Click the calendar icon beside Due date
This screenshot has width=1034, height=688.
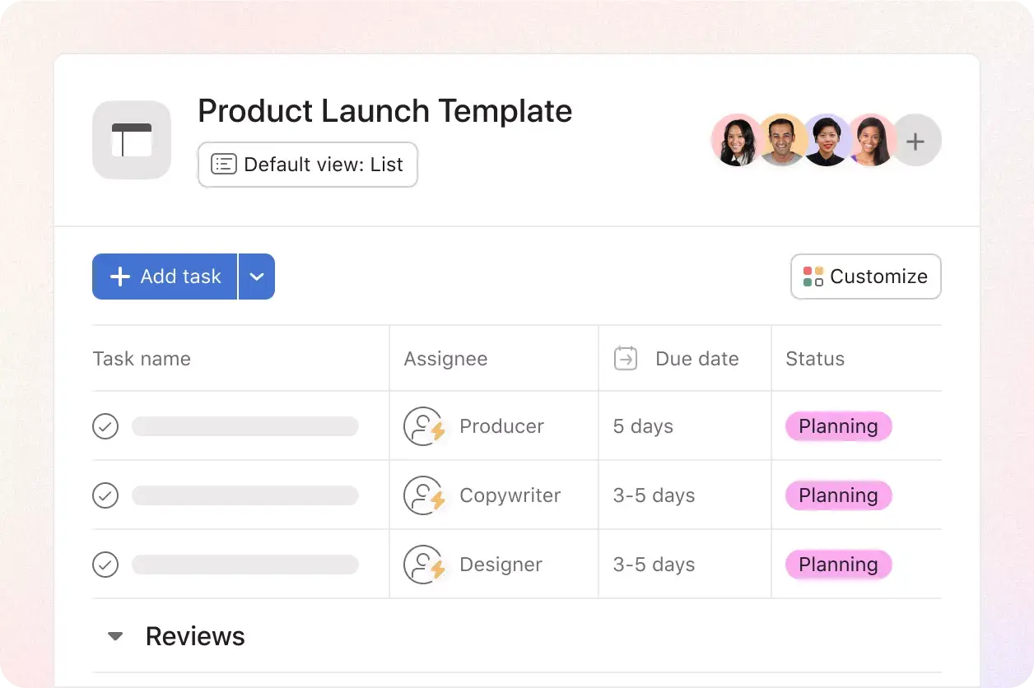[626, 359]
